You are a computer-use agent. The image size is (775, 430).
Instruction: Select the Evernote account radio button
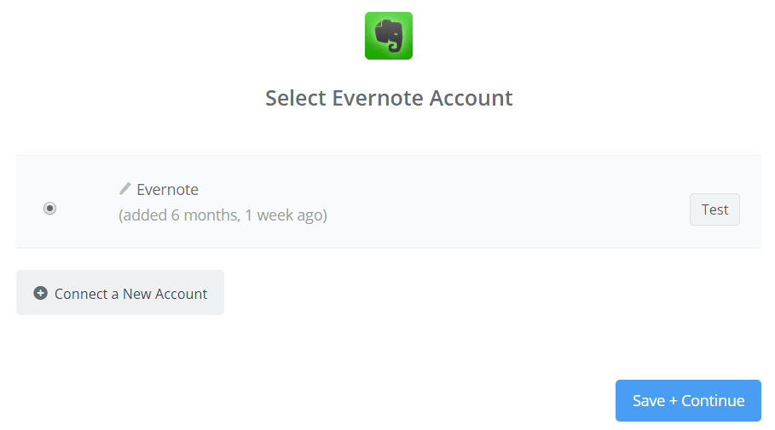coord(50,208)
